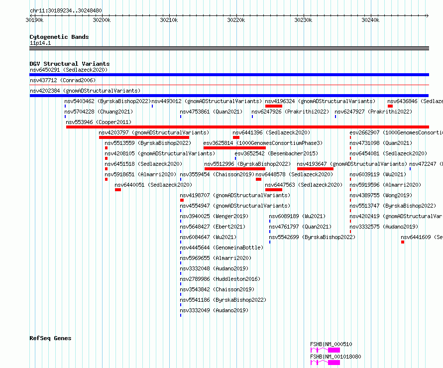Click nsv5541186 (ByrskaBishop2022) label
The width and height of the screenshot is (443, 368).
pos(223,300)
